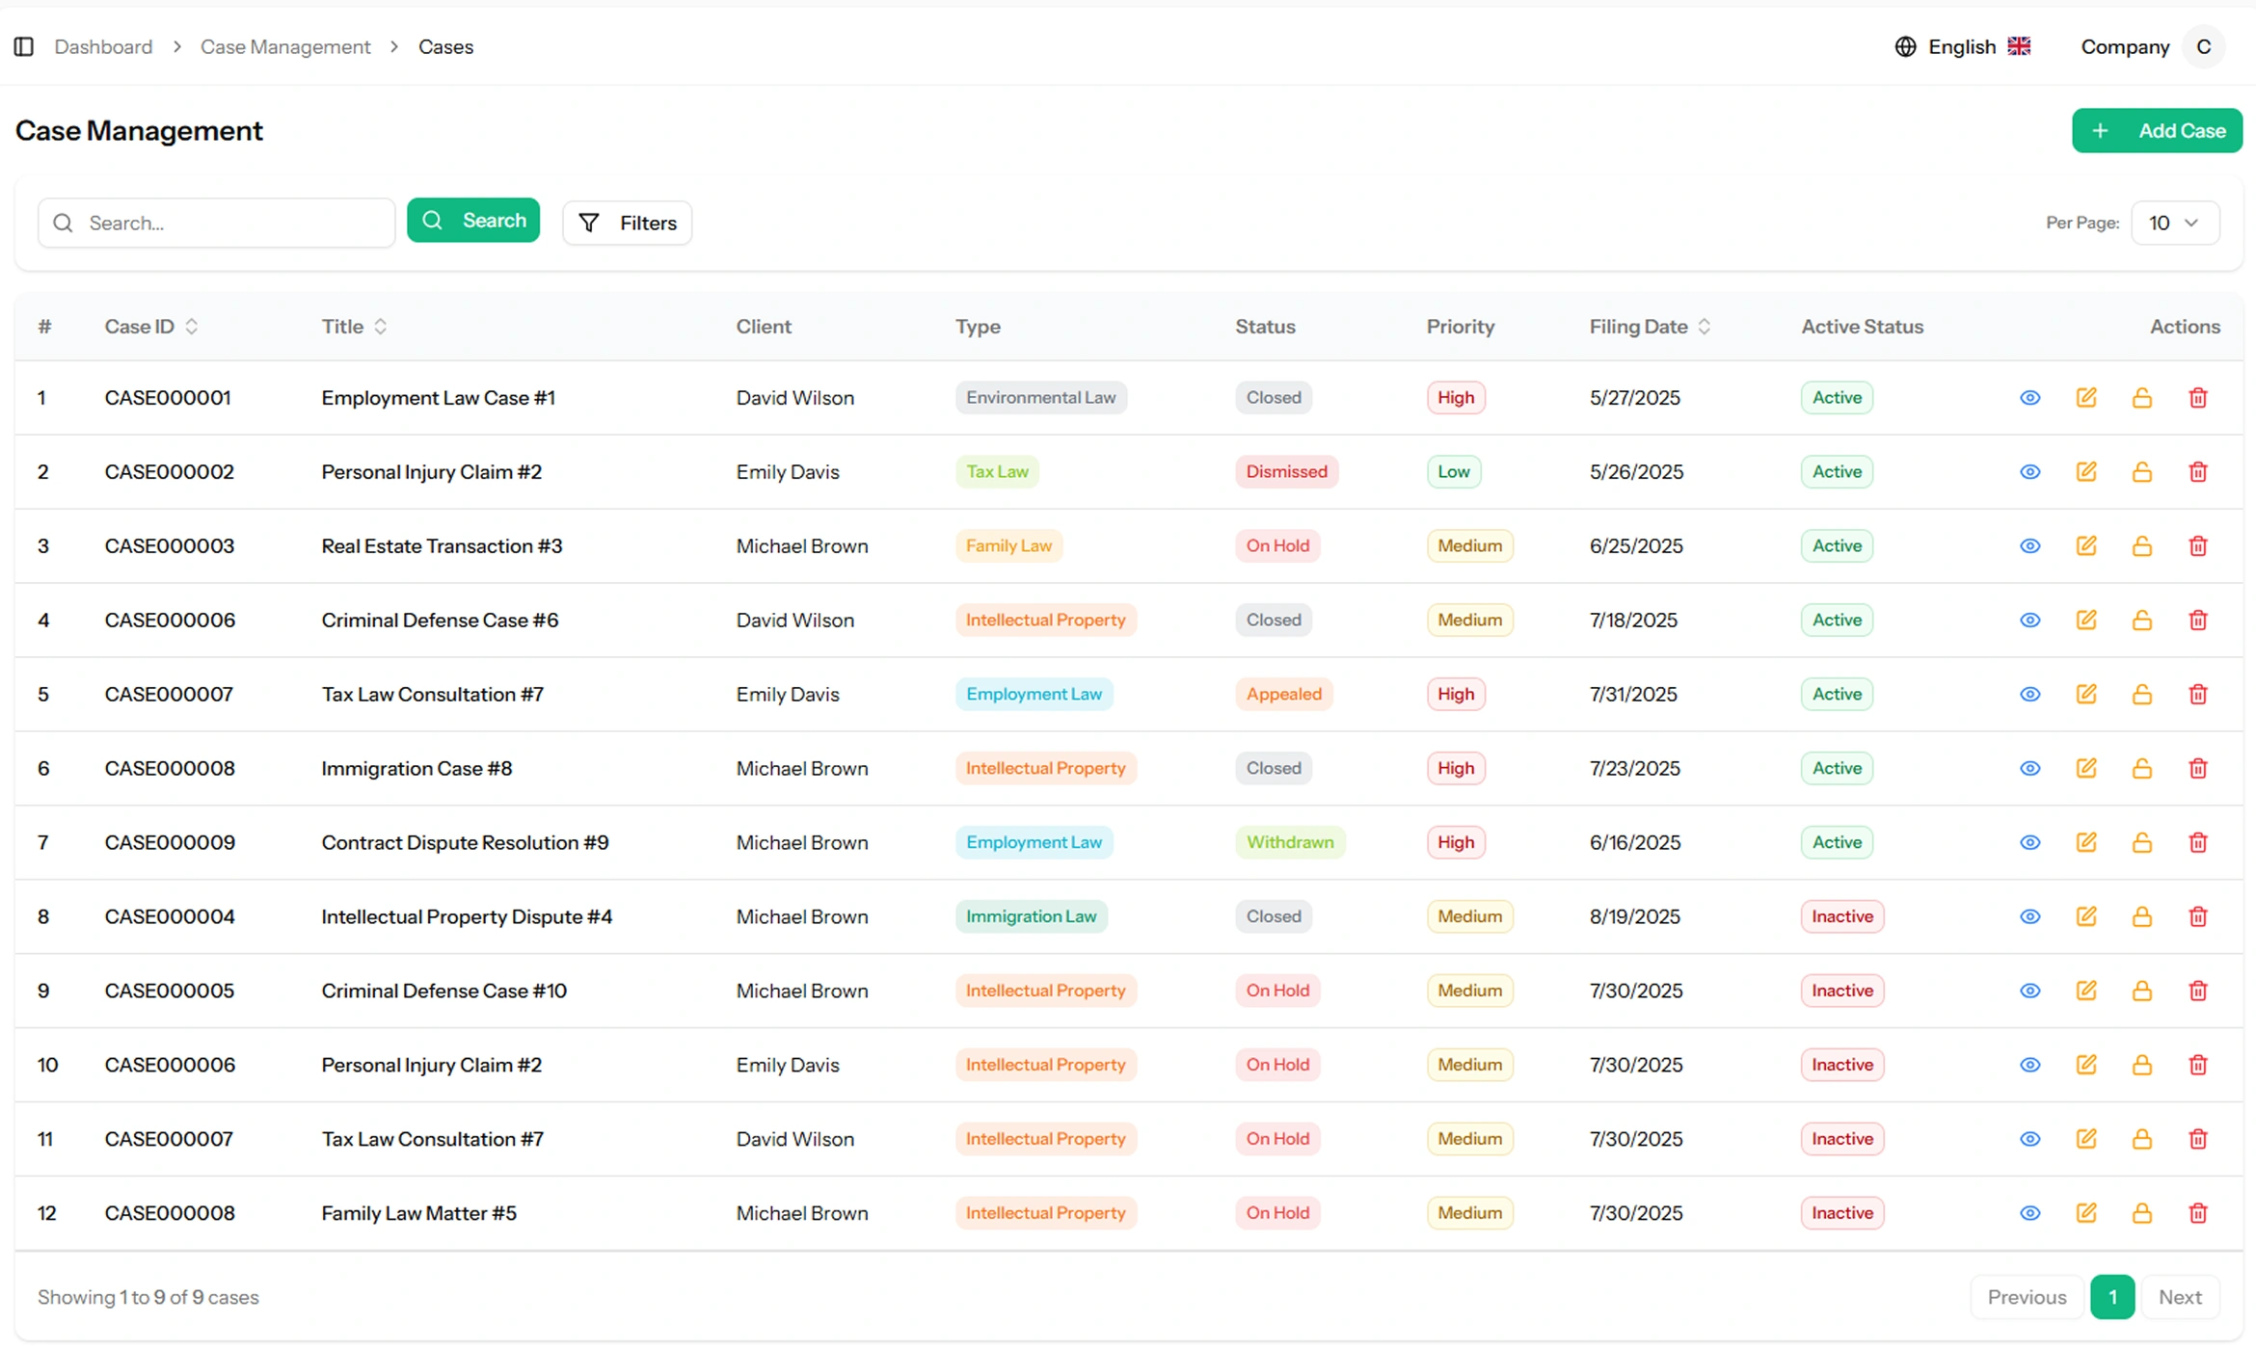Delete the Real Estate Transaction #3 case
This screenshot has width=2256, height=1349.
(x=2197, y=546)
